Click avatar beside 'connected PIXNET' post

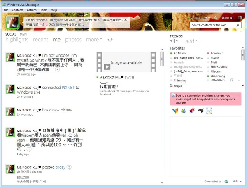pyautogui.click(x=10, y=89)
